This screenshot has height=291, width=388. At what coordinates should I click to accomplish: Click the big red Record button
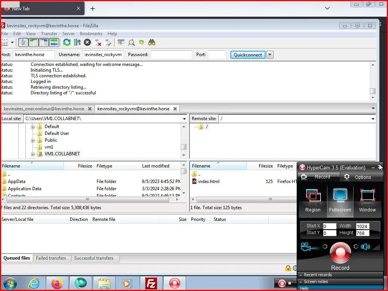[340, 253]
